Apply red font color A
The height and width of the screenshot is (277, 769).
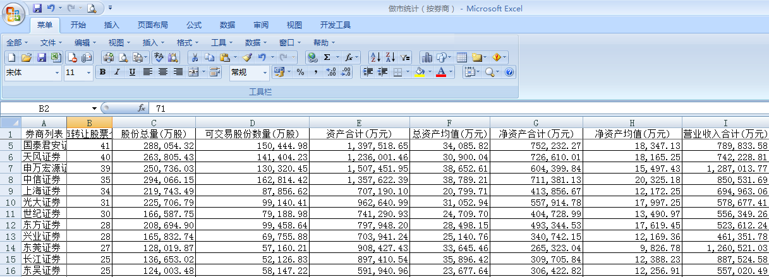(441, 72)
